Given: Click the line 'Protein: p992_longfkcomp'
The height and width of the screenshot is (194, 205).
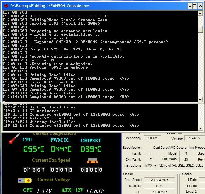Looking at the screenshot, I should [58, 68].
